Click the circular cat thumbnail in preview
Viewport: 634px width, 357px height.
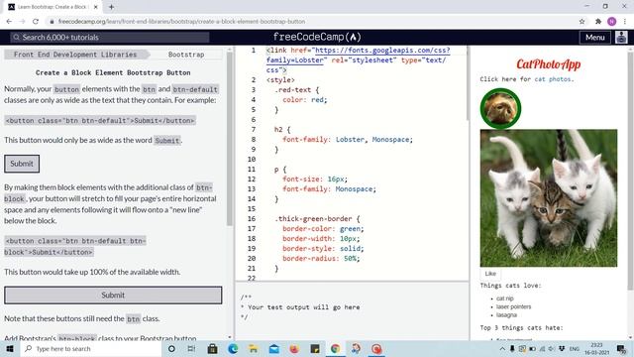[500, 108]
